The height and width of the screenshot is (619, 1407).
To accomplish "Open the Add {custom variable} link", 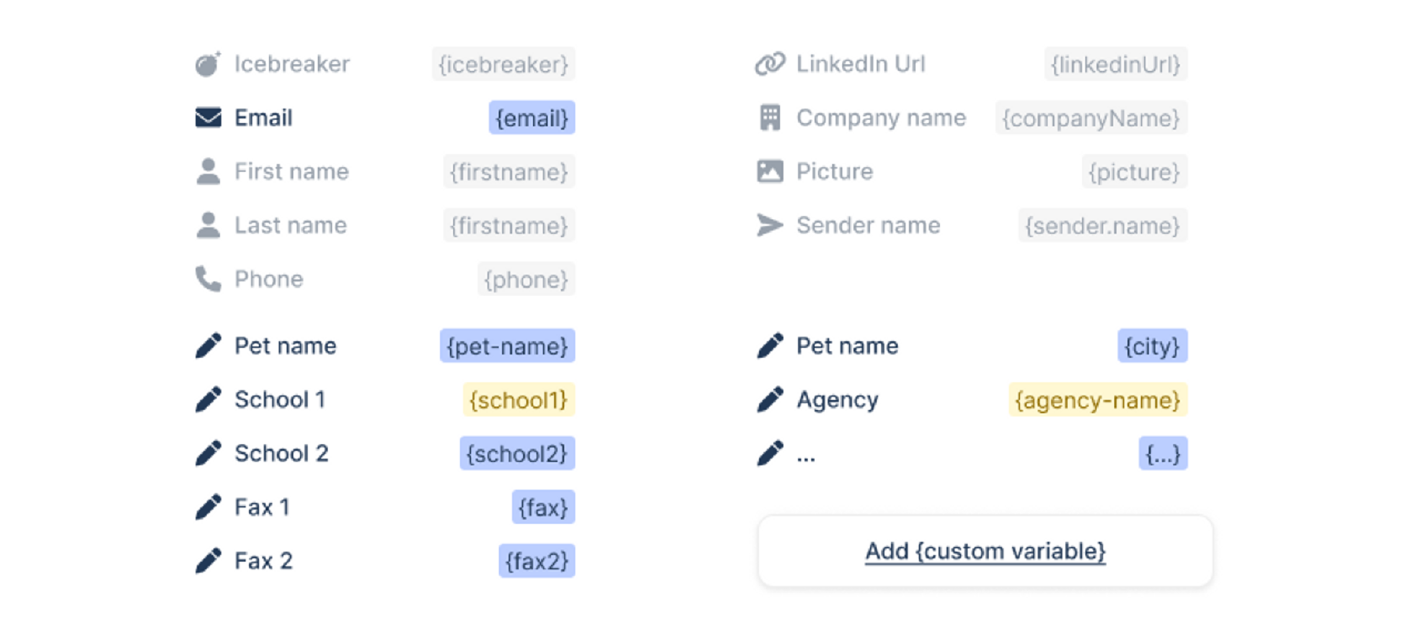I will click(985, 551).
